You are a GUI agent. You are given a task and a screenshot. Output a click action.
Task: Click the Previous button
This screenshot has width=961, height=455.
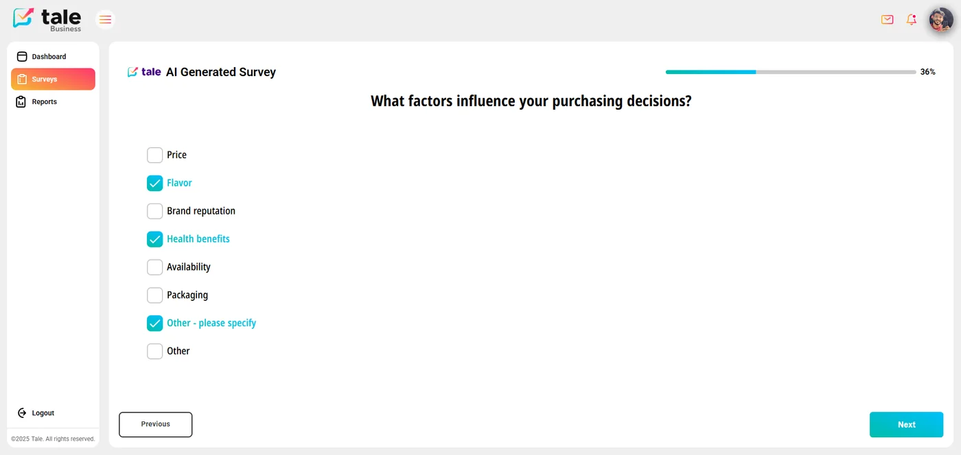pos(155,424)
